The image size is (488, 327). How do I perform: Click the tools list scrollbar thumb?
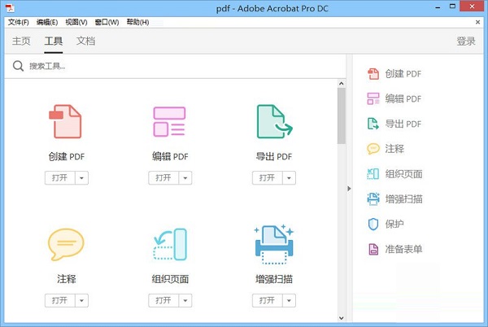click(342, 116)
